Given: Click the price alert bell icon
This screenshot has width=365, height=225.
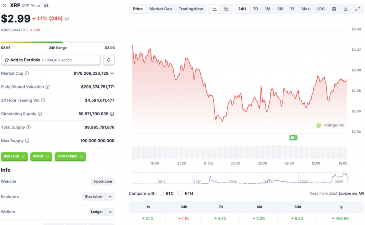Looking at the screenshot, I should [x=109, y=60].
